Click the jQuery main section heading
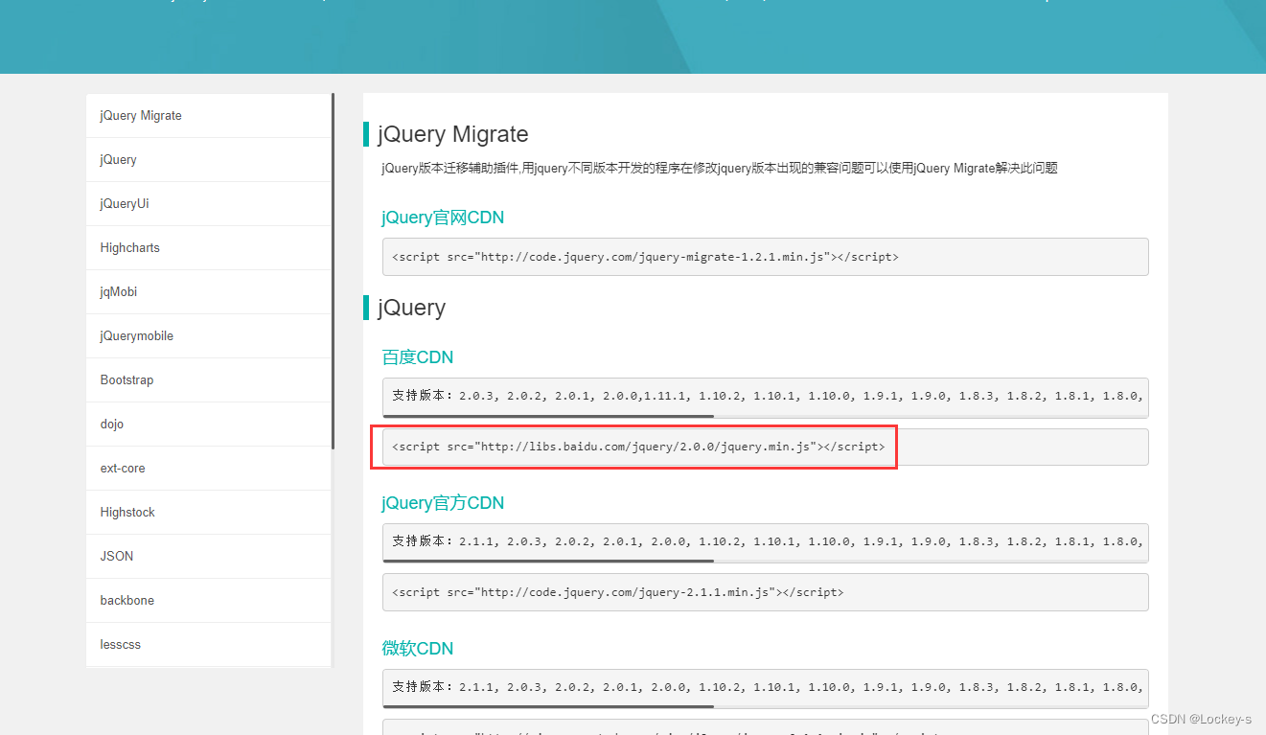 click(412, 308)
